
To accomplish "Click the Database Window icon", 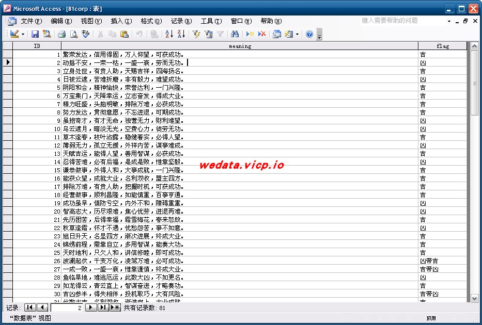I will point(277,34).
